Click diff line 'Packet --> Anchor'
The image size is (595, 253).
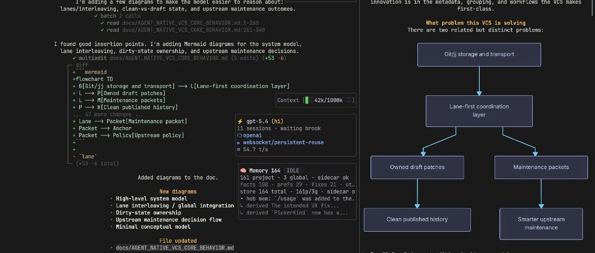coord(102,128)
